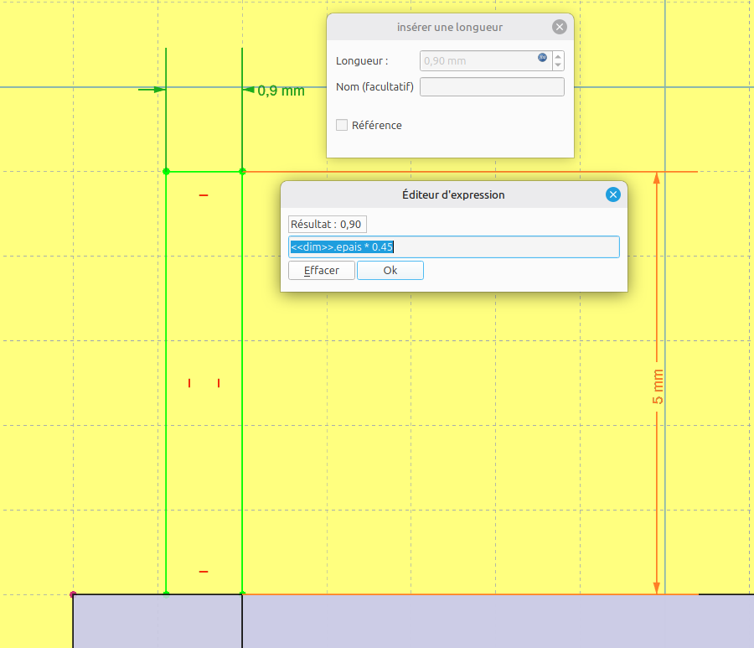Viewport: 754px width, 648px height.
Task: Decrease Longueur with the spinner down arrow
Action: (558, 65)
